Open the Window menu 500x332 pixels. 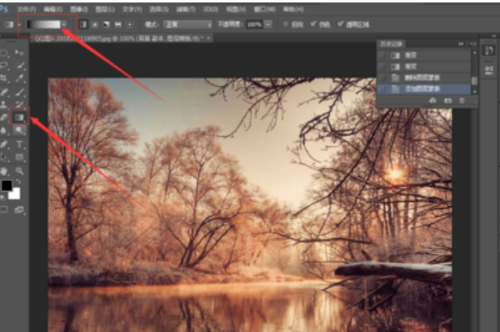(265, 9)
